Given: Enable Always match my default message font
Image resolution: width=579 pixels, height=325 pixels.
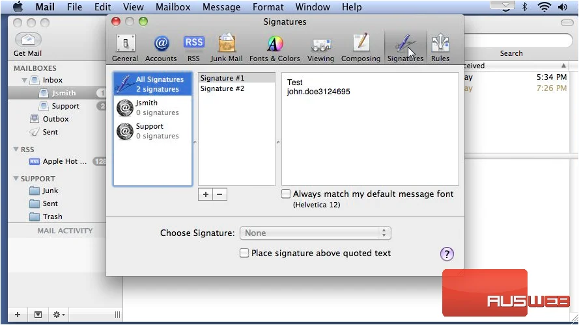Looking at the screenshot, I should point(286,194).
